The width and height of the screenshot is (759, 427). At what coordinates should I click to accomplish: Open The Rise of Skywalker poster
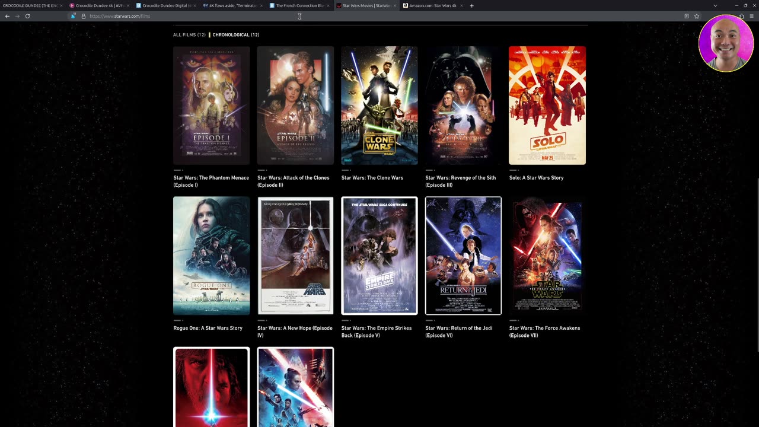pos(295,387)
